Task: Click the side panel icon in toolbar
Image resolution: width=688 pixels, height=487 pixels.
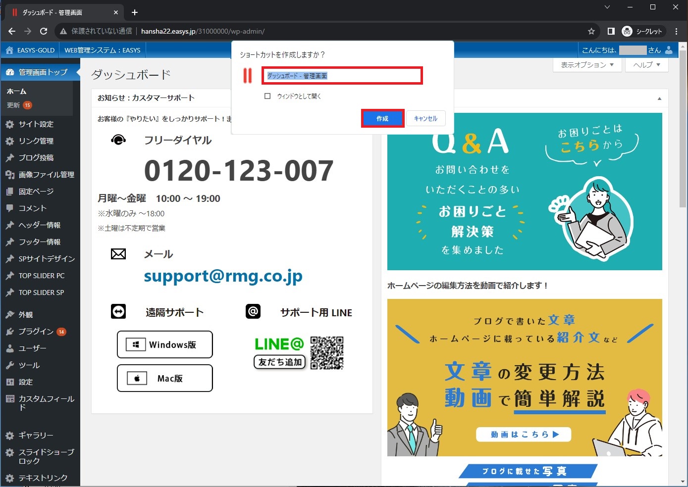Action: tap(611, 31)
